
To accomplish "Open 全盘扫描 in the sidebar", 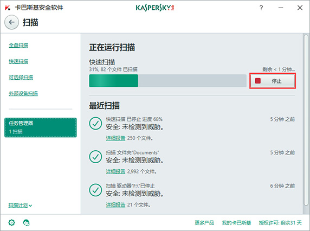I will [18, 46].
